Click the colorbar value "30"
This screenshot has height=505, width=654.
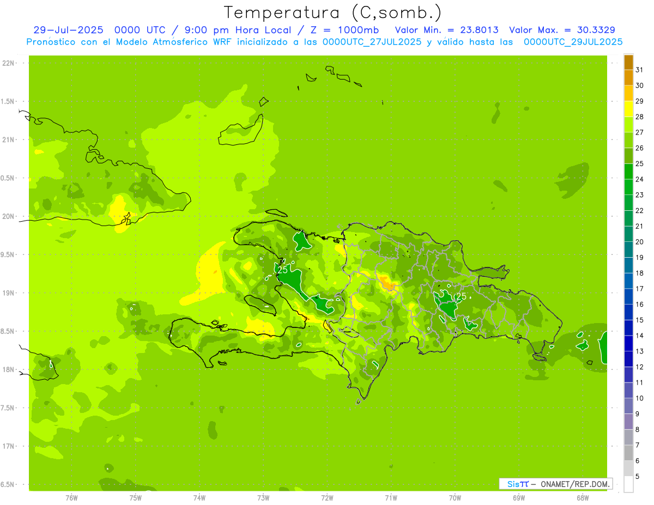(639, 86)
